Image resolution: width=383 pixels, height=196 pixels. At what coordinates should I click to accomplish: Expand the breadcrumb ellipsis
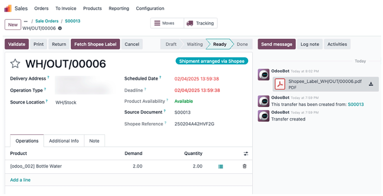click(x=26, y=21)
